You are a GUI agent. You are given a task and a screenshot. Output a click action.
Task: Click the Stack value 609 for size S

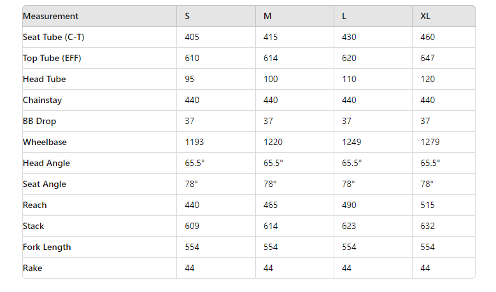192,226
